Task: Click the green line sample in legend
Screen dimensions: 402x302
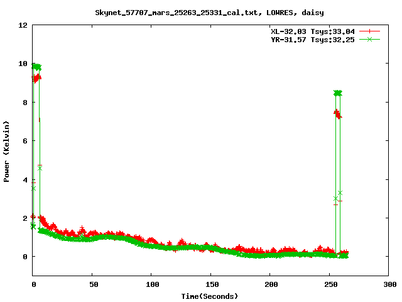Action: (369, 39)
